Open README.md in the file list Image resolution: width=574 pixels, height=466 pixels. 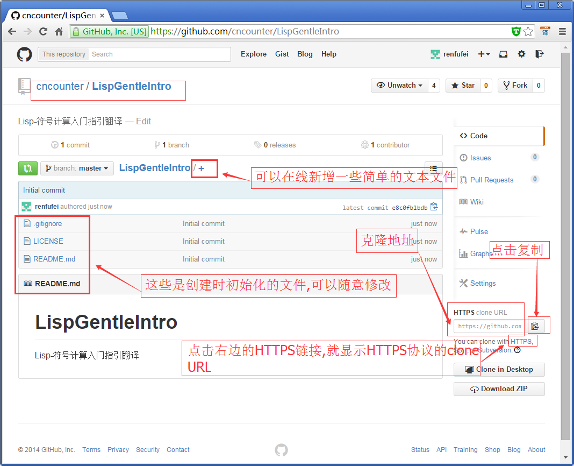coord(54,259)
